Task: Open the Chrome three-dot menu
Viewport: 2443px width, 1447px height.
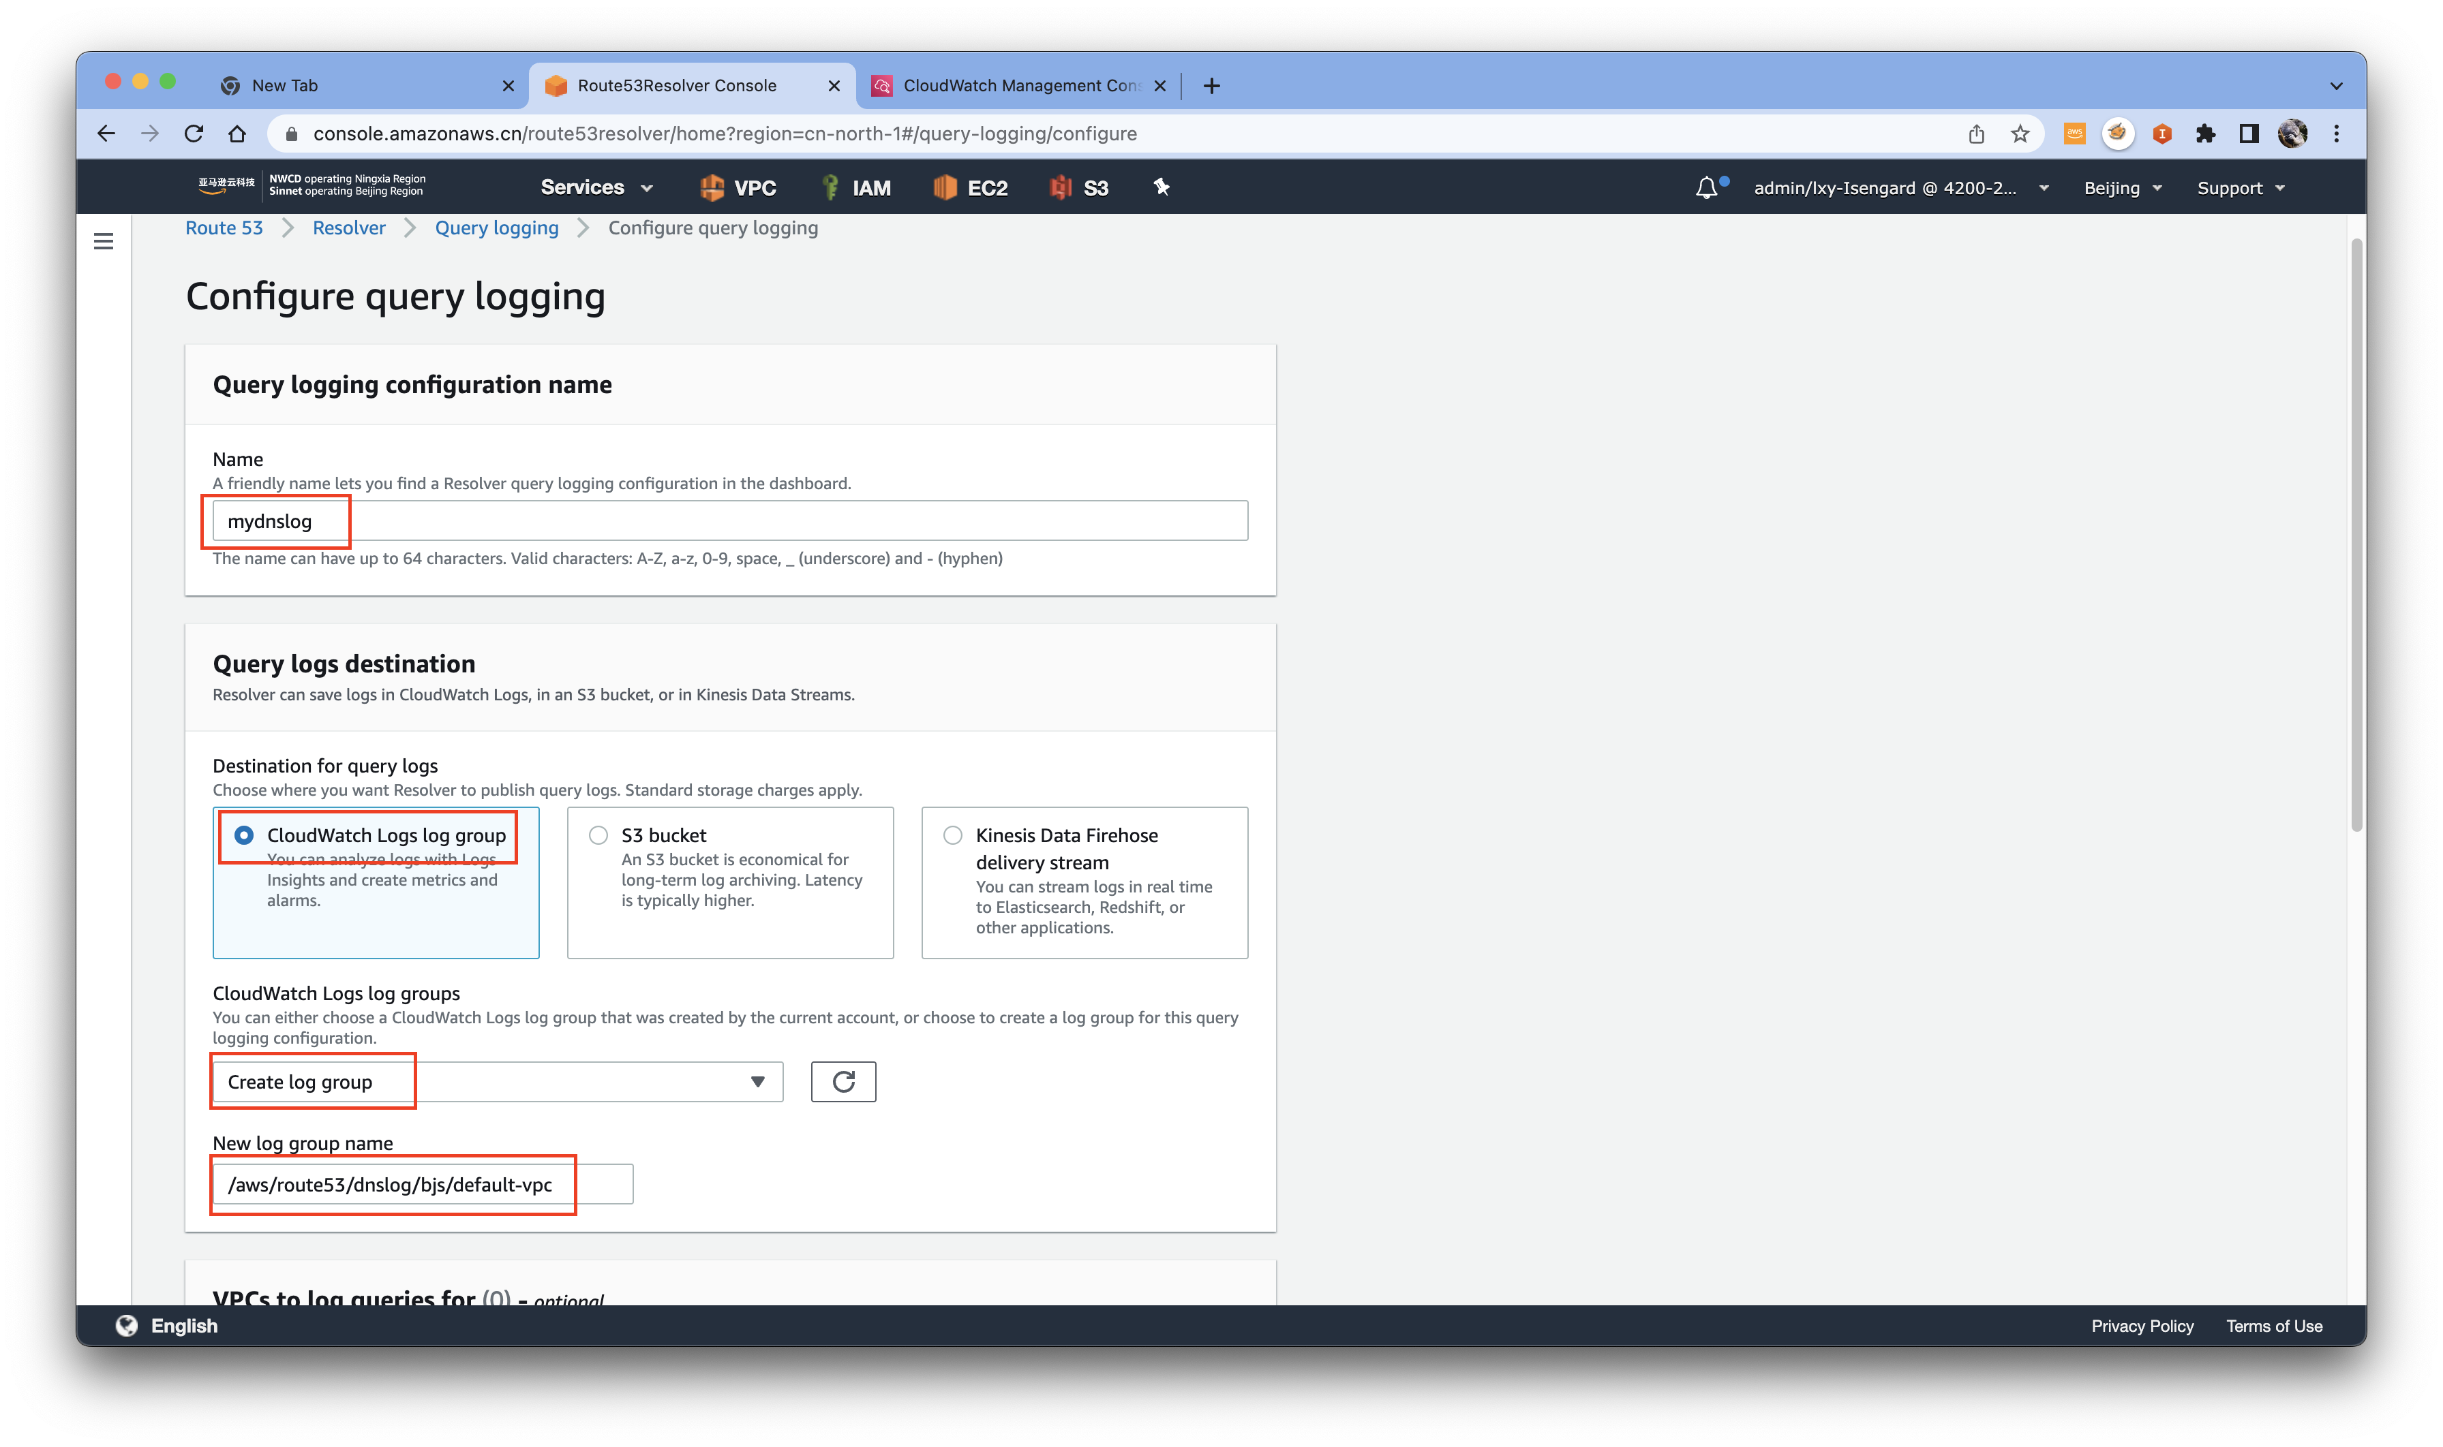Action: [x=2337, y=134]
